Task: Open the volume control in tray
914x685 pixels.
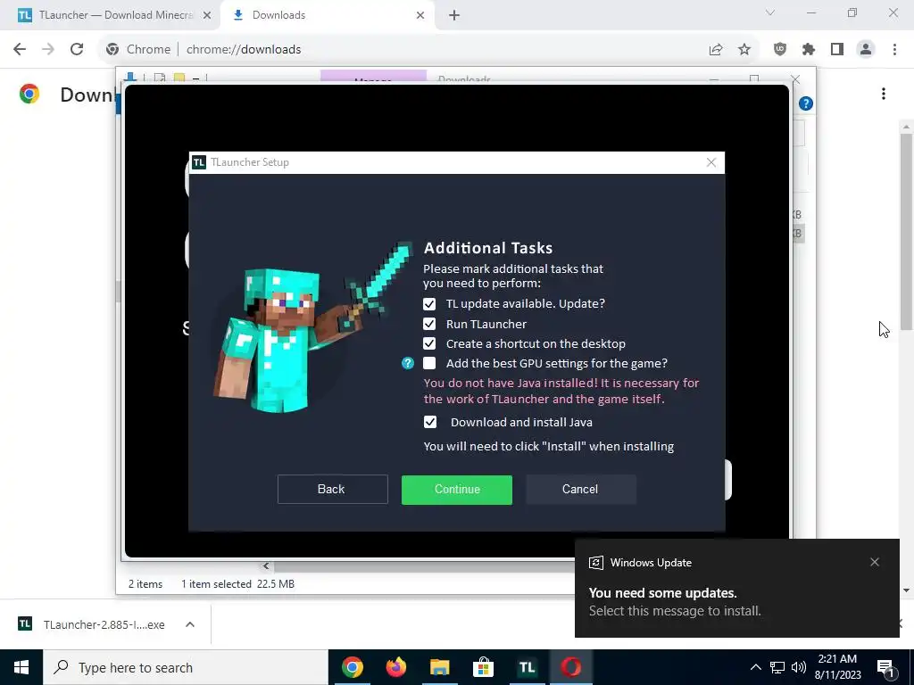Action: pyautogui.click(x=799, y=667)
